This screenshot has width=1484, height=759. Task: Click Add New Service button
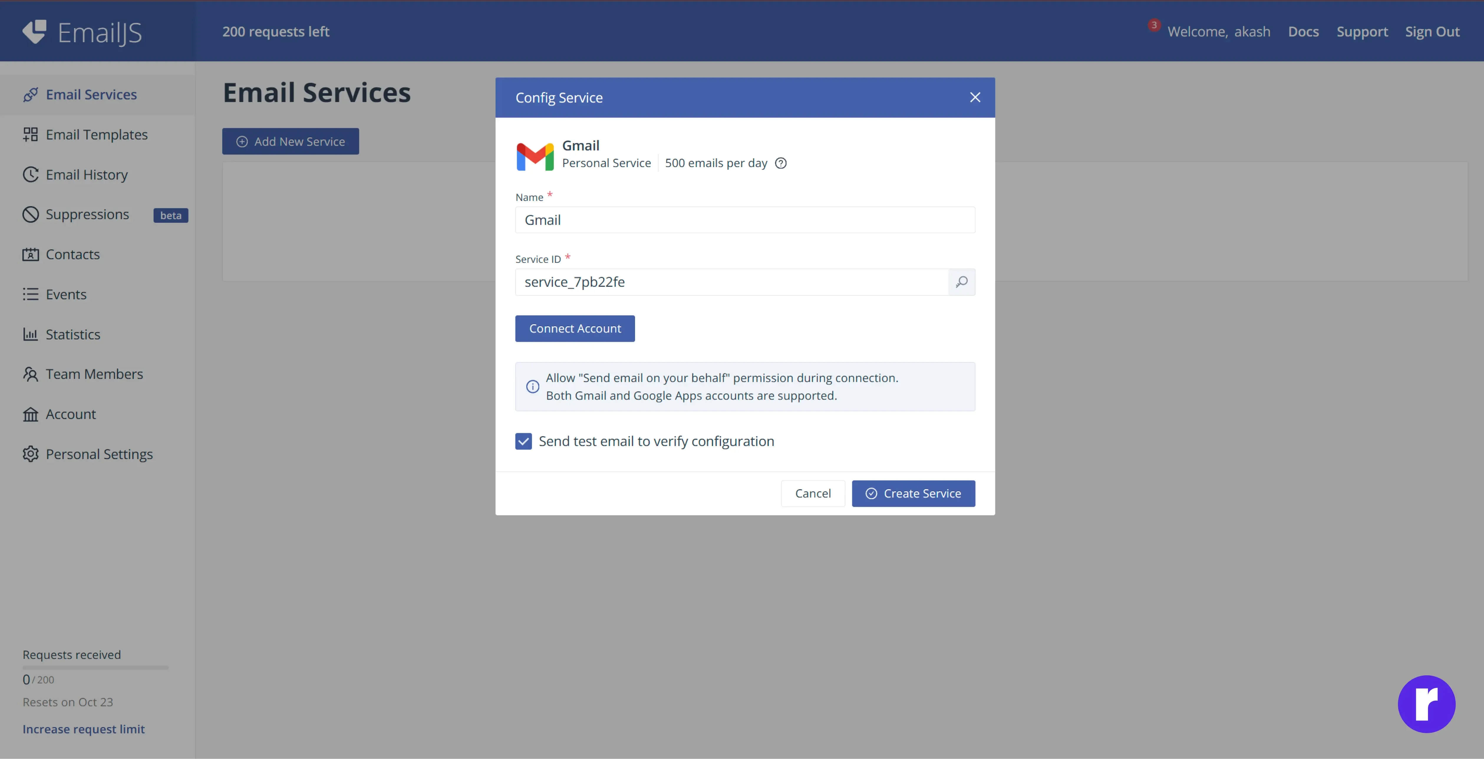[x=290, y=141]
